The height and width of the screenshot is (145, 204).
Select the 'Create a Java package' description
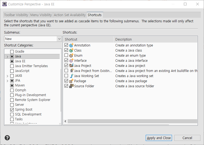131,81
